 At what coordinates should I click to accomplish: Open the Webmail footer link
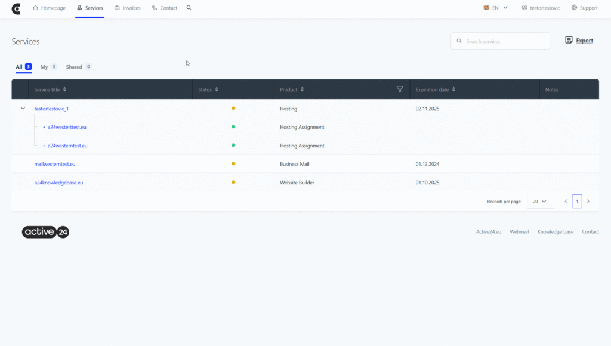tap(520, 231)
